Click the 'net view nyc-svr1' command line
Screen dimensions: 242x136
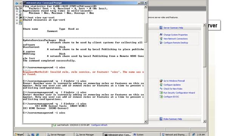[39, 18]
